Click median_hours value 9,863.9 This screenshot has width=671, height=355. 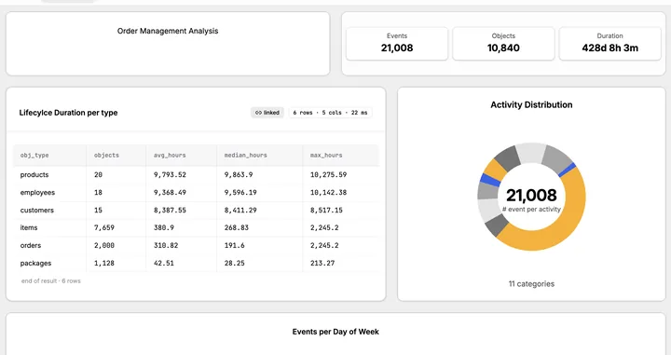coord(239,174)
